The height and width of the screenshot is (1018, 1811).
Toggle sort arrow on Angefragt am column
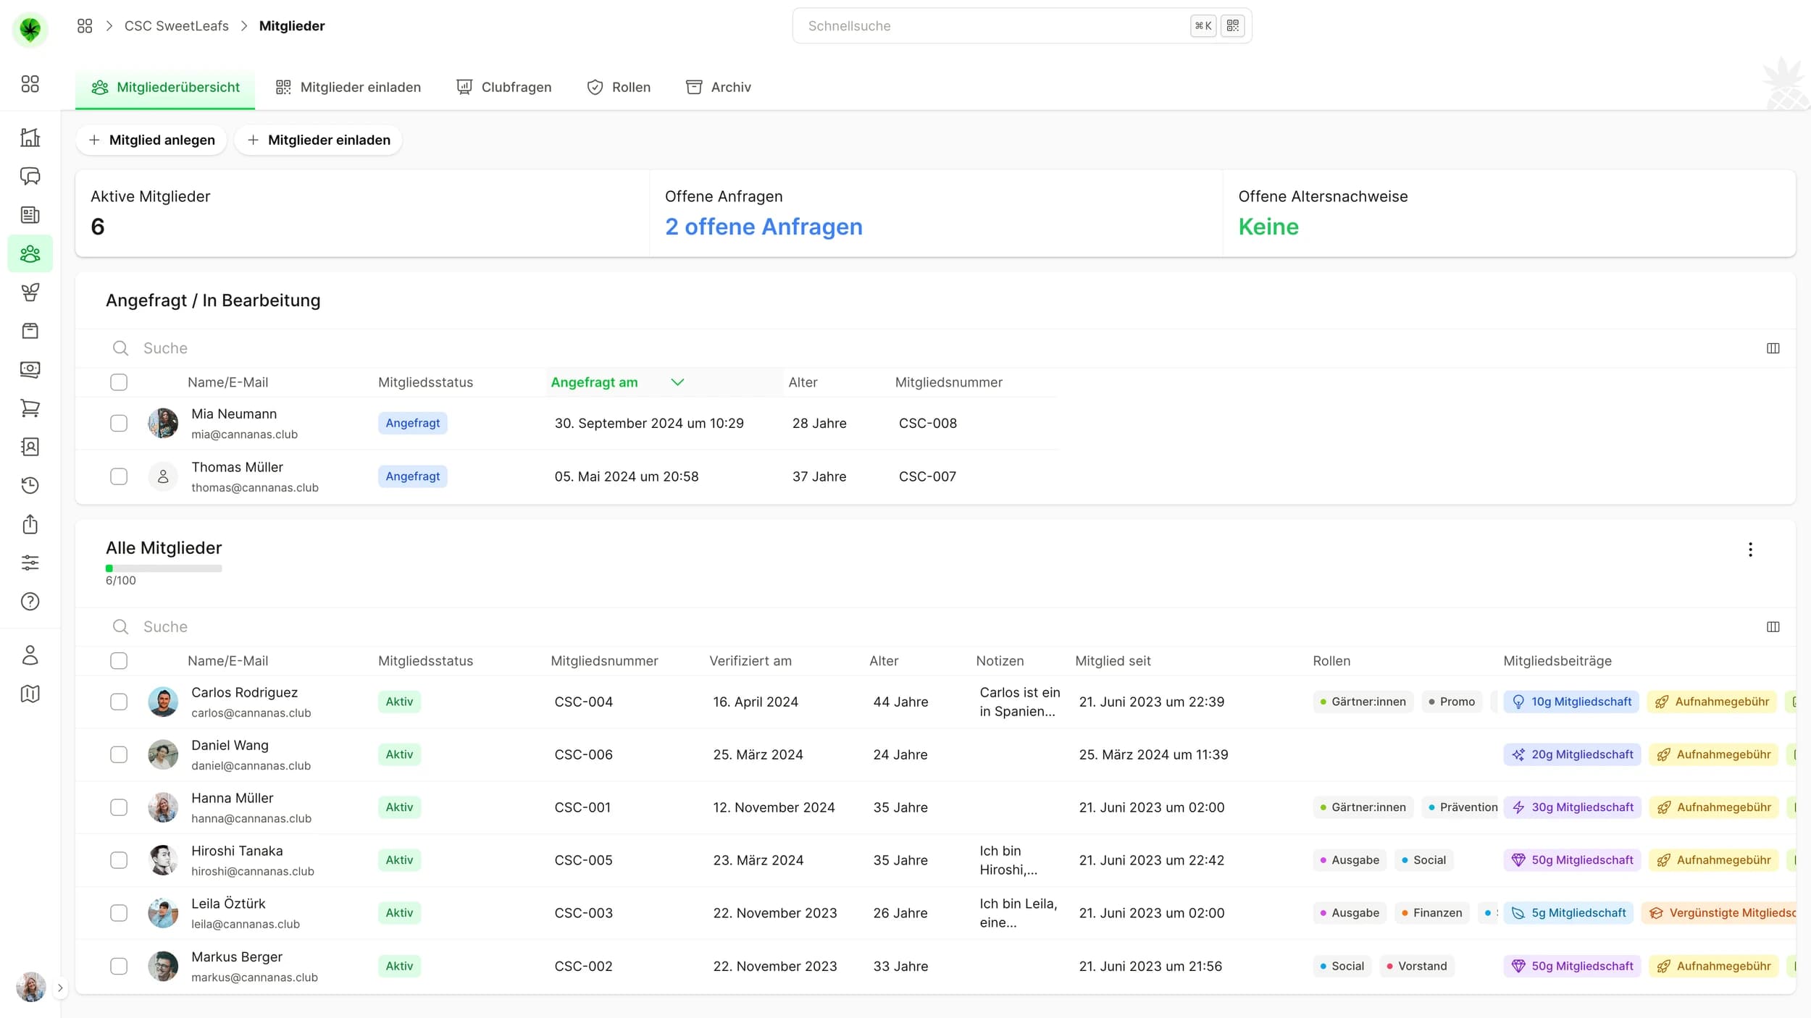click(x=677, y=382)
